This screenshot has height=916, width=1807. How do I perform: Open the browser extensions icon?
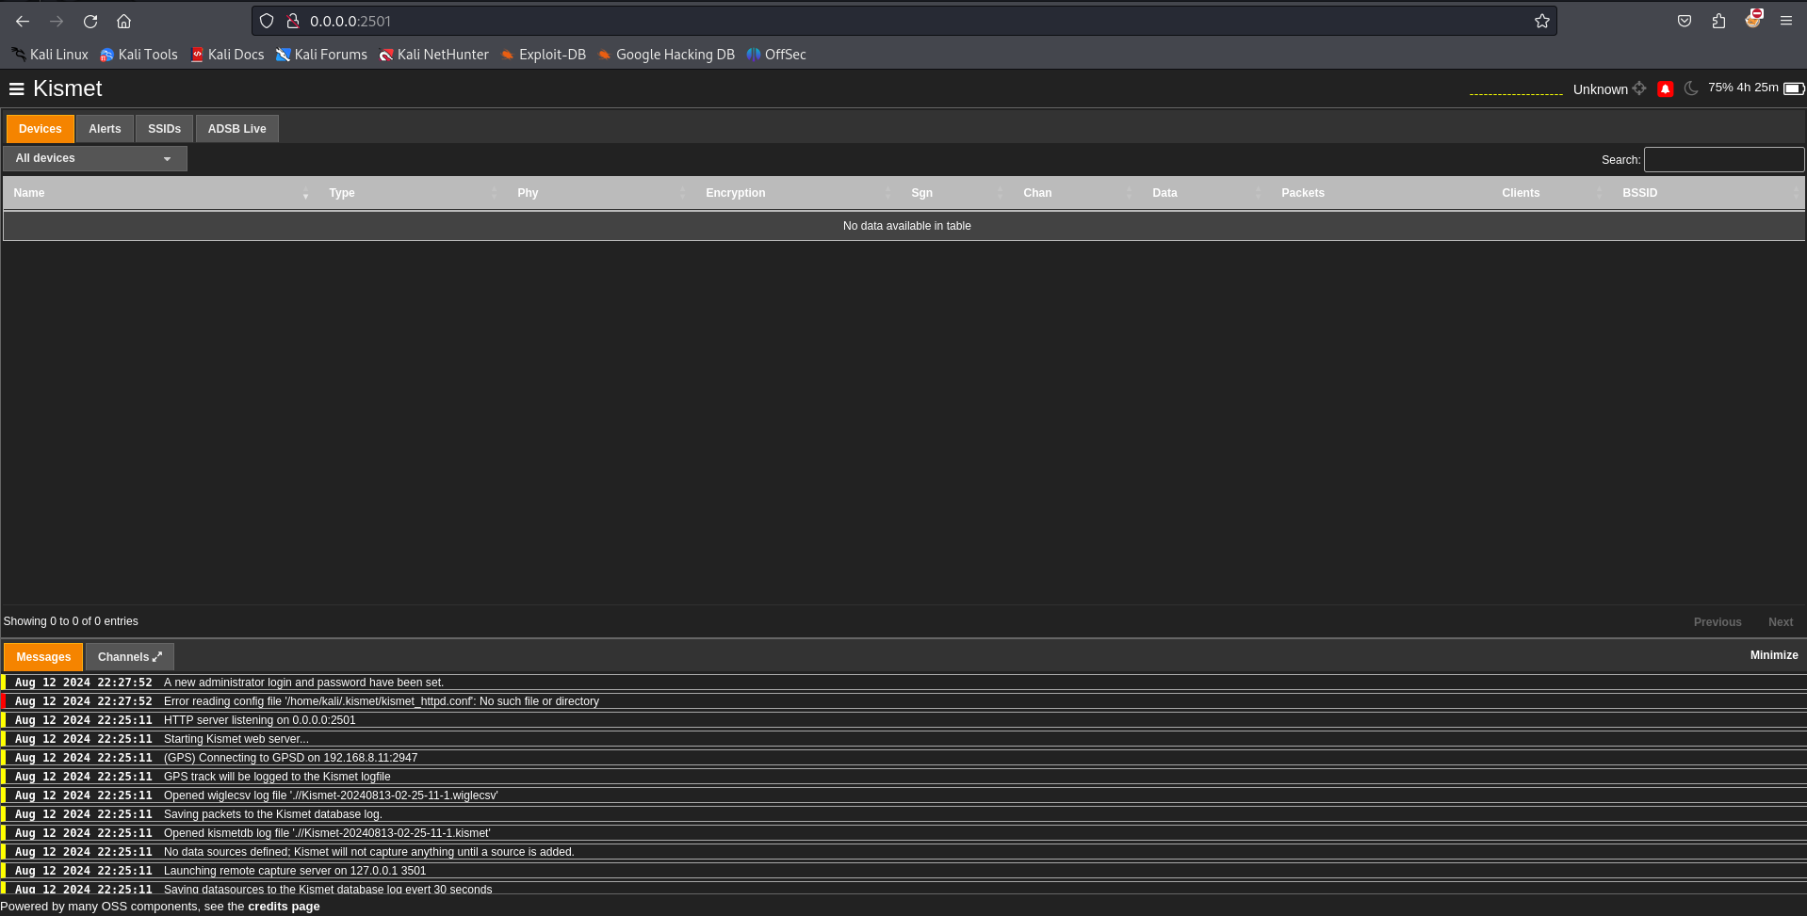(1718, 21)
